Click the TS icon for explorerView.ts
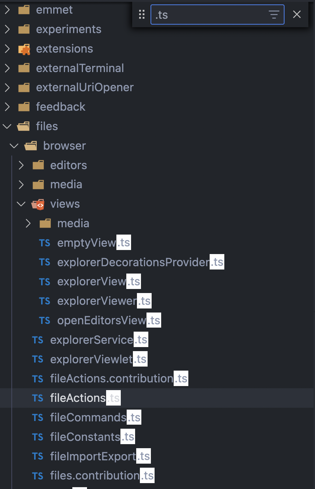Viewport: 315px width, 489px height. [x=44, y=281]
